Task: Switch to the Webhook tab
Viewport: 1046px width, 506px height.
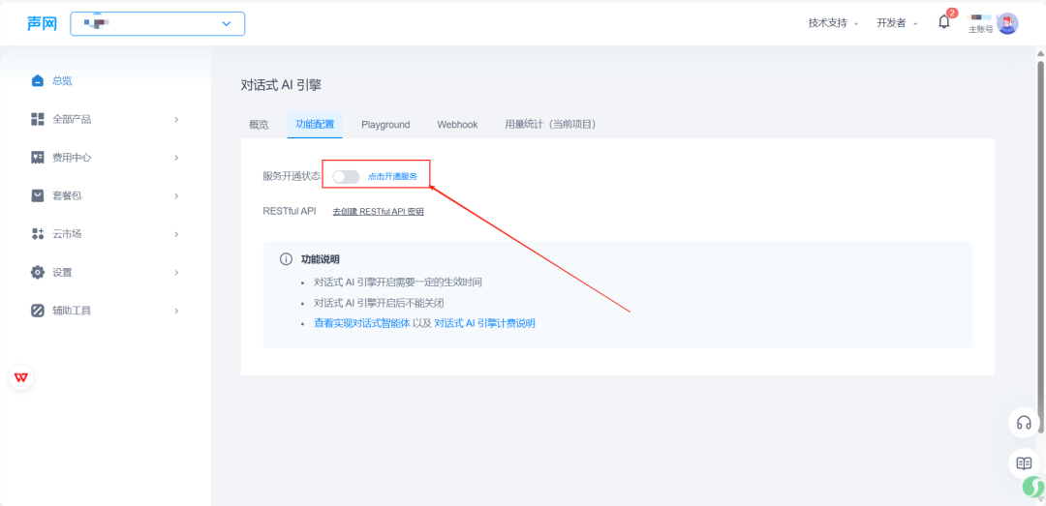Action: (x=457, y=125)
